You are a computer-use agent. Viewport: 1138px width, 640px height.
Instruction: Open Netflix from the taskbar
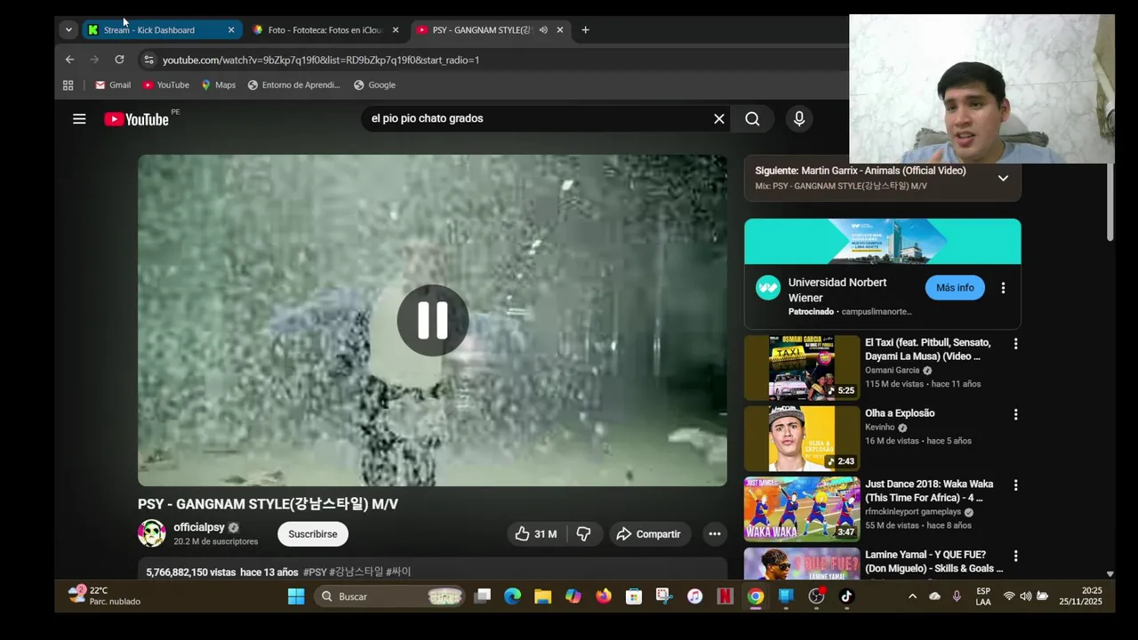[x=725, y=596]
